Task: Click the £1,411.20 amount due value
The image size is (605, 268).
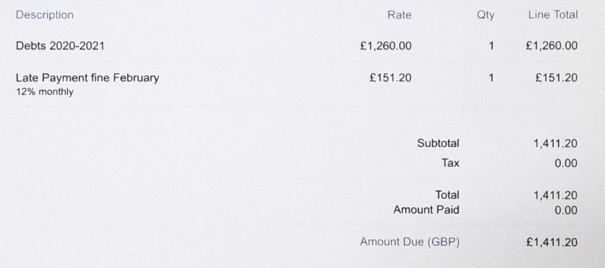Action: [552, 243]
